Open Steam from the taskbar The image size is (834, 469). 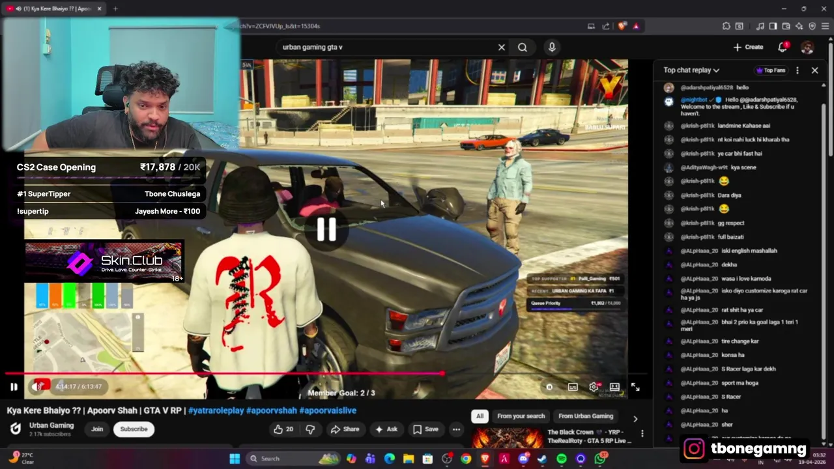(542, 459)
